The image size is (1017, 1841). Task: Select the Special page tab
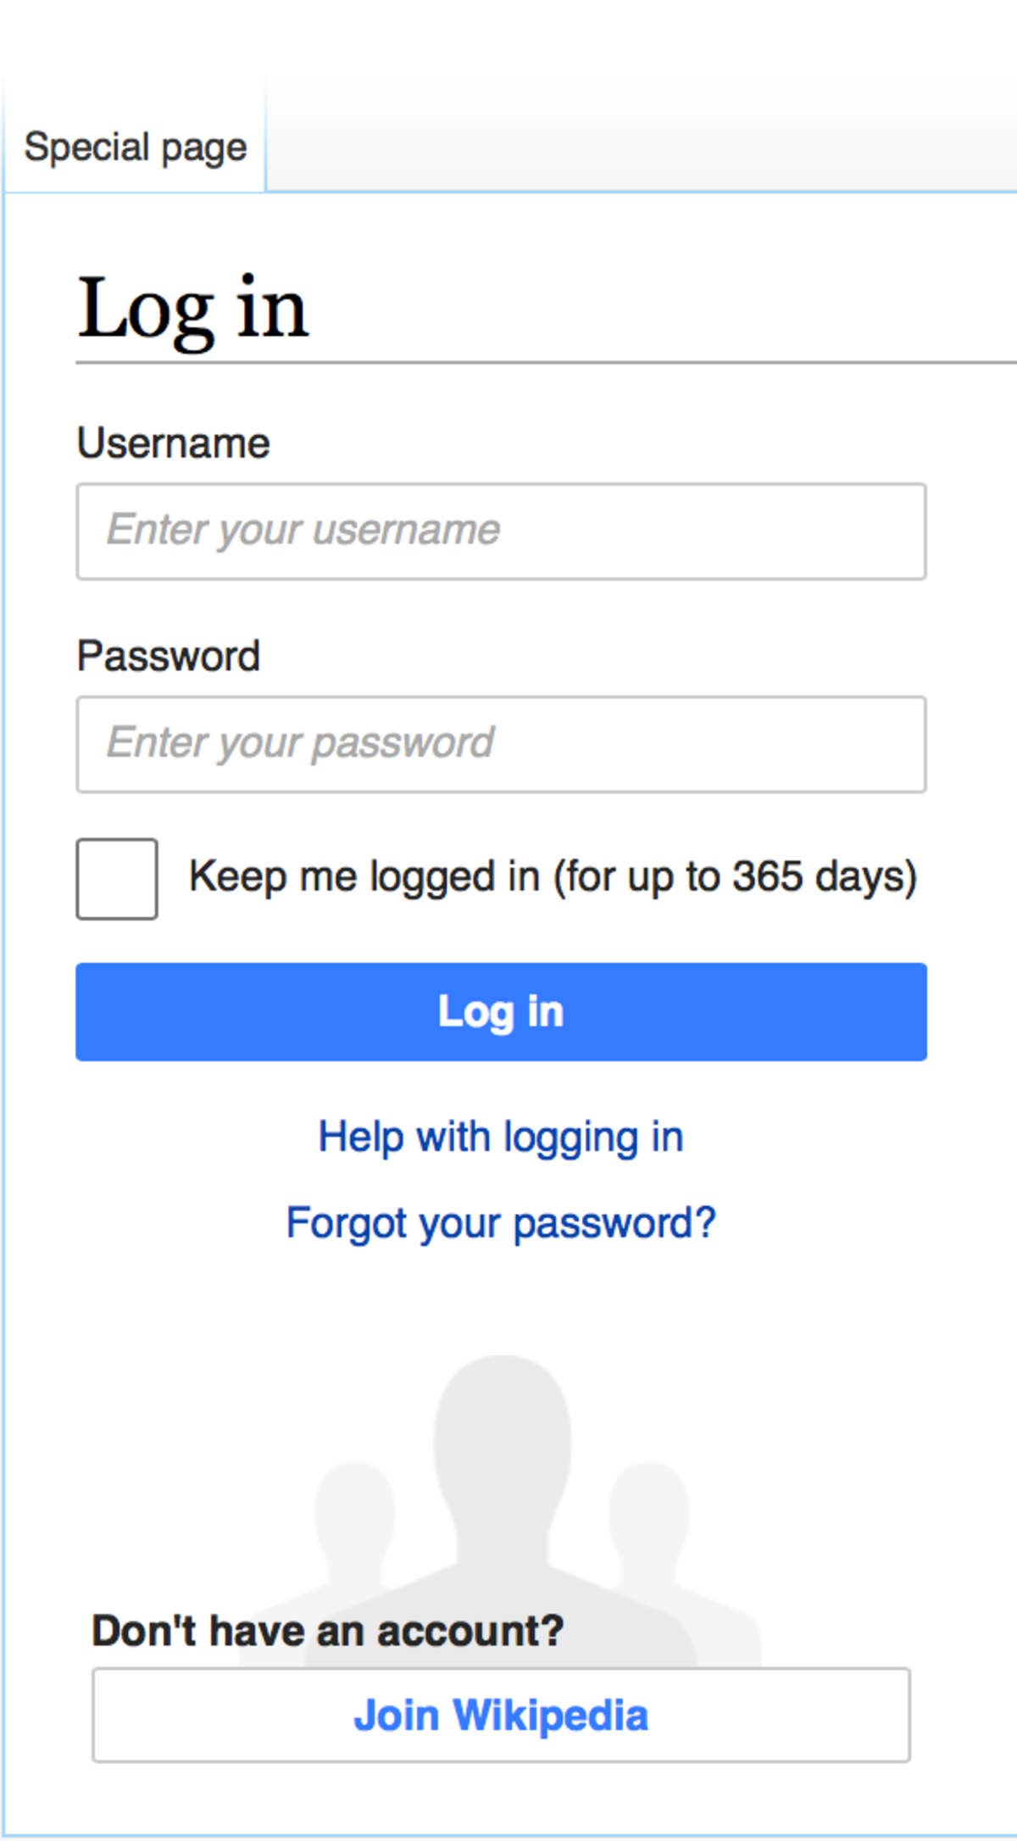(136, 147)
